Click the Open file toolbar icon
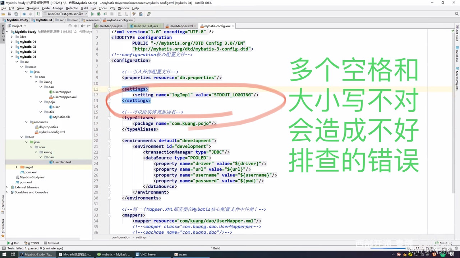 pos(3,14)
